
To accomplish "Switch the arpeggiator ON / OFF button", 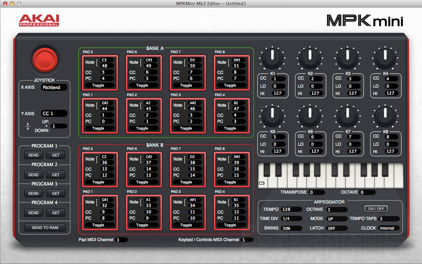I will [x=376, y=209].
